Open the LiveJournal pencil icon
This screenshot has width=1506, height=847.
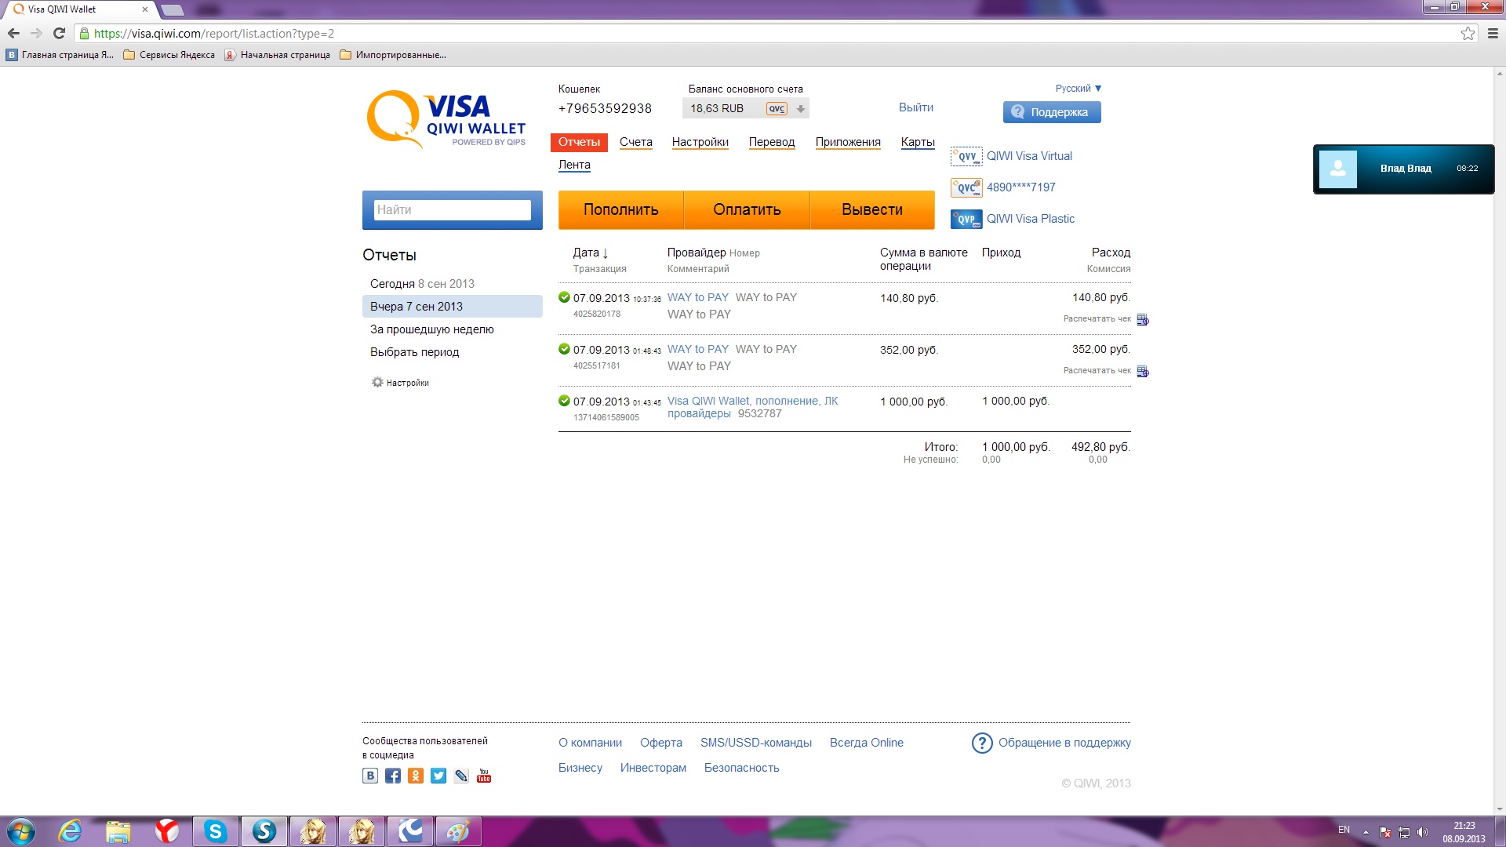[461, 776]
